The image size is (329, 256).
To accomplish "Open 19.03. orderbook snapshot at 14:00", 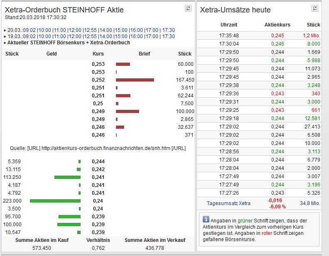I will click(x=106, y=36).
